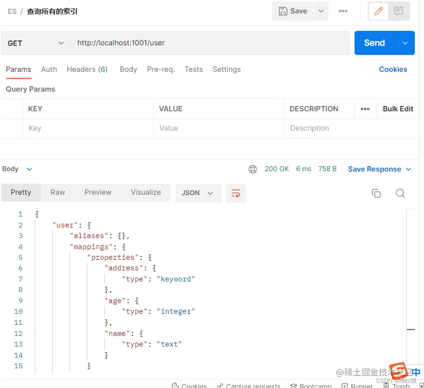The height and width of the screenshot is (388, 424).
Task: Click the "address" key in response
Action: click(123, 268)
